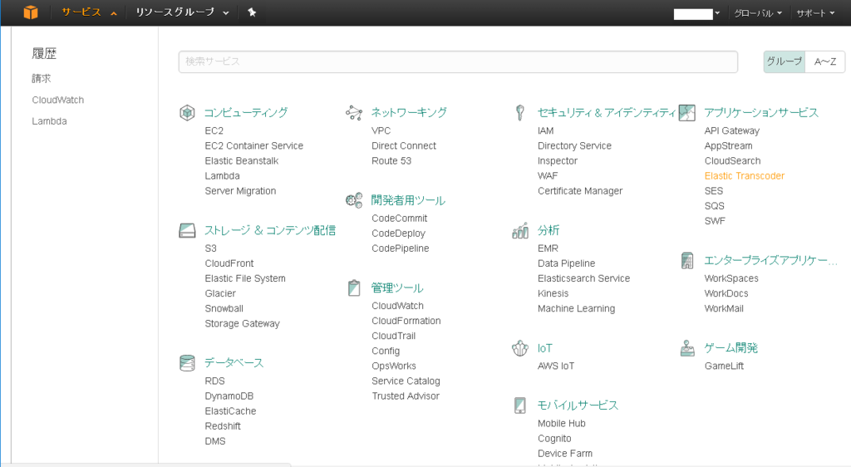851x467 pixels.
Task: Open EMR analytics service
Action: [x=548, y=248]
